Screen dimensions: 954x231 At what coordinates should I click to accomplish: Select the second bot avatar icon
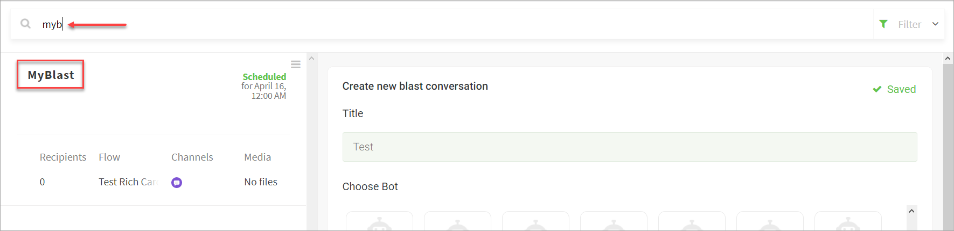(458, 221)
